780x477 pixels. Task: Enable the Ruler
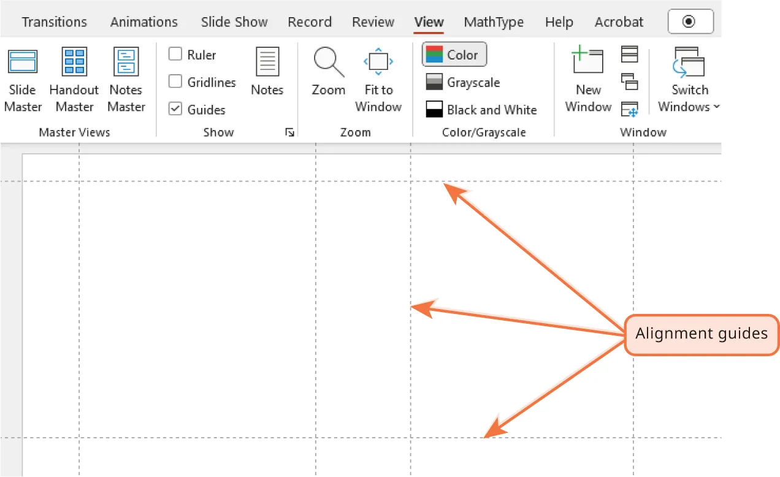click(175, 55)
